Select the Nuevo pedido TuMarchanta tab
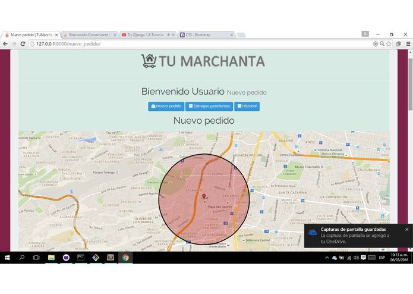This screenshot has height=294, width=413. (x=31, y=35)
